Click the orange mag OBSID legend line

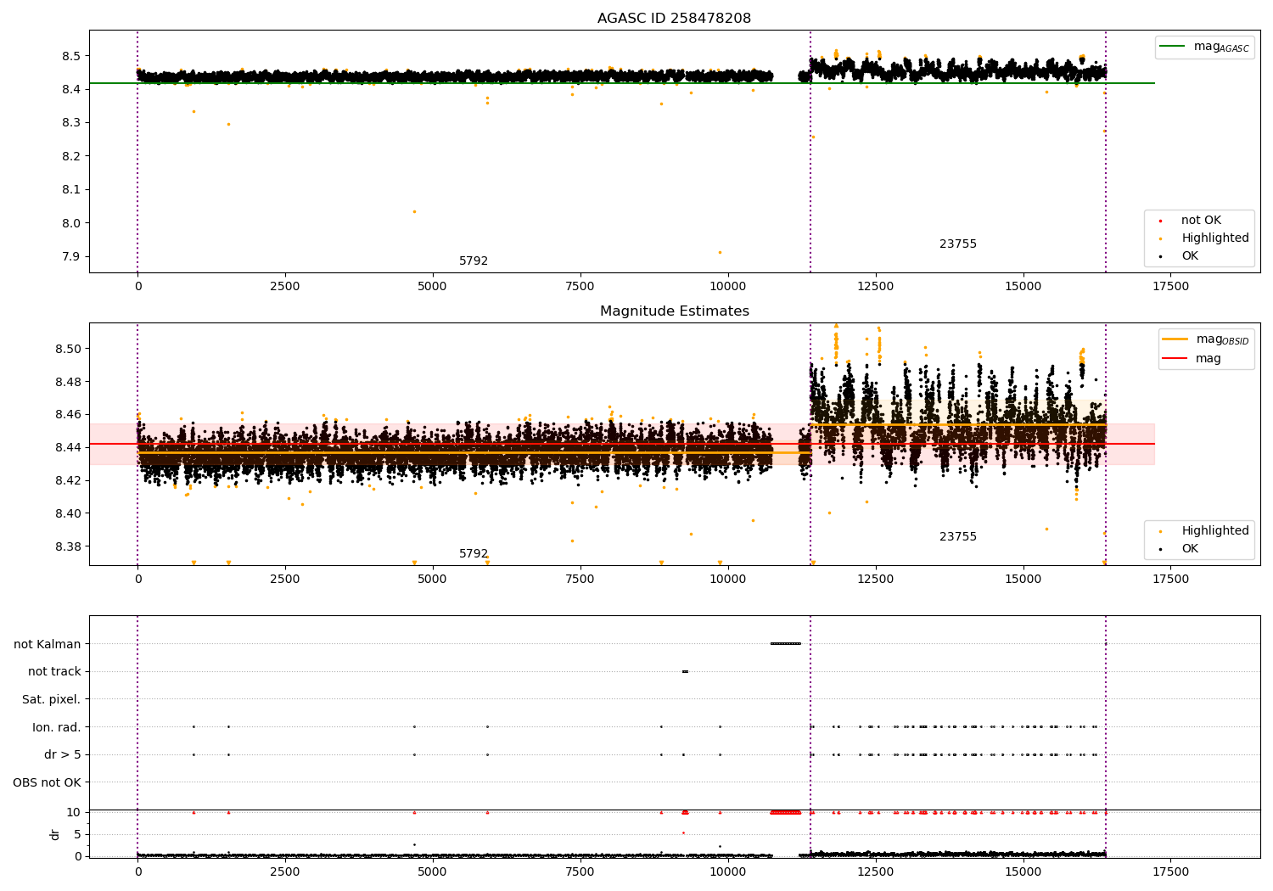[x=1175, y=339]
